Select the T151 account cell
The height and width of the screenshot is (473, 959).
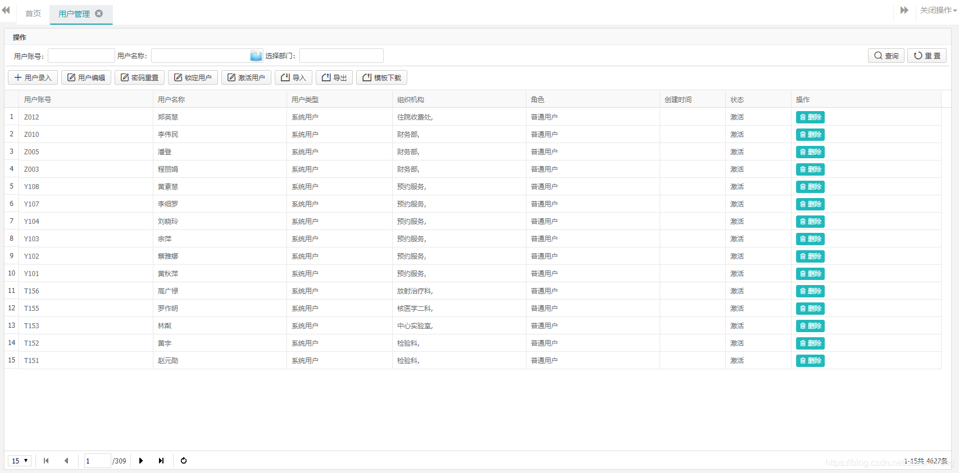click(86, 360)
